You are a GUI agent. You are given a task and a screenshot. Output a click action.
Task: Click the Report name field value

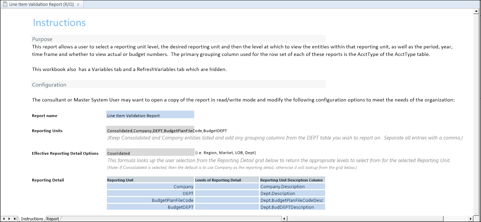[x=150, y=115]
